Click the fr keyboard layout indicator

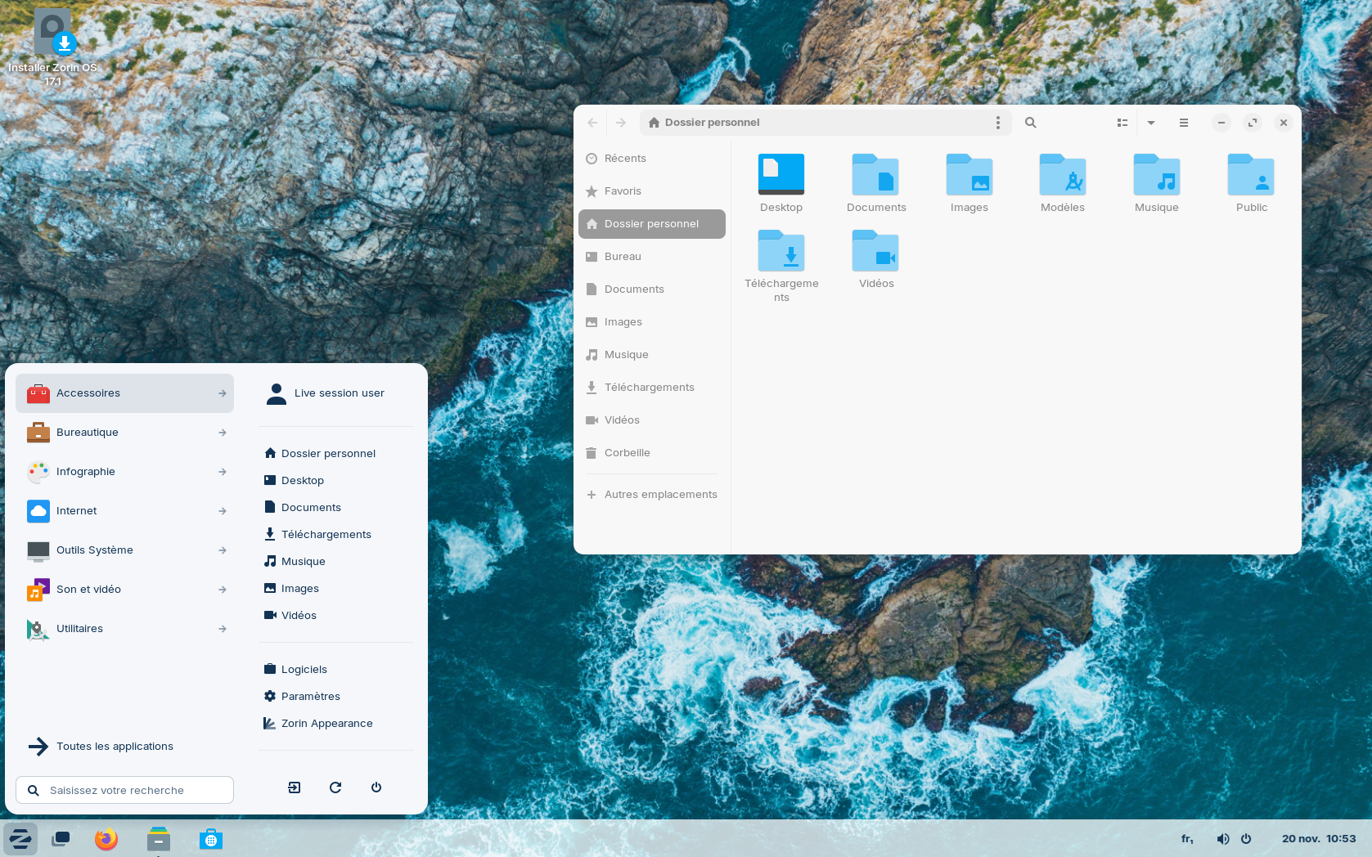[x=1187, y=839]
